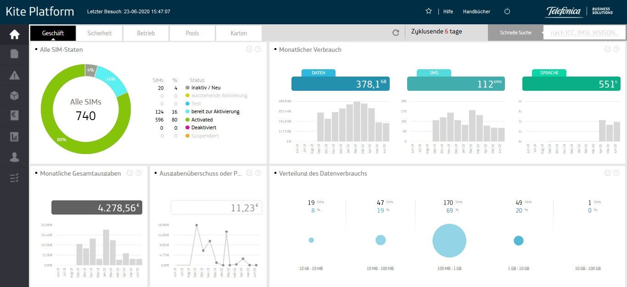Toggle the bereit zur Aktivierung legend entry

coord(215,111)
